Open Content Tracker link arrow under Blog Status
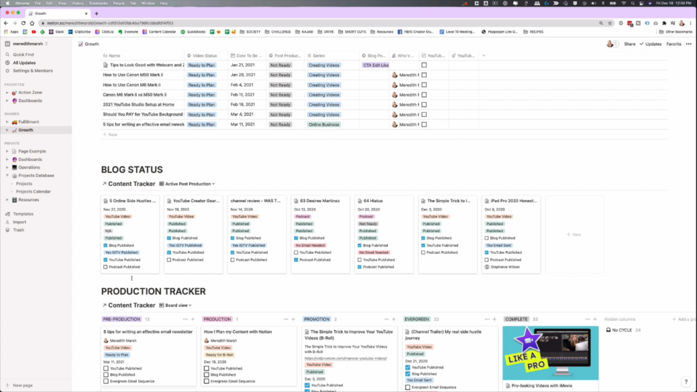The width and height of the screenshot is (697, 392). (x=104, y=184)
